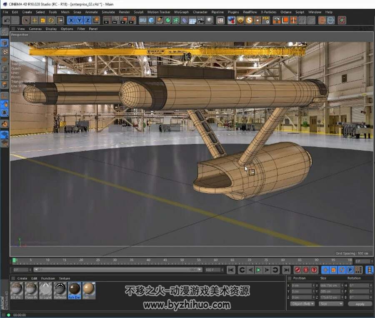This screenshot has height=318, width=375.
Task: Open the viewport Panel menu
Action: [x=93, y=29]
